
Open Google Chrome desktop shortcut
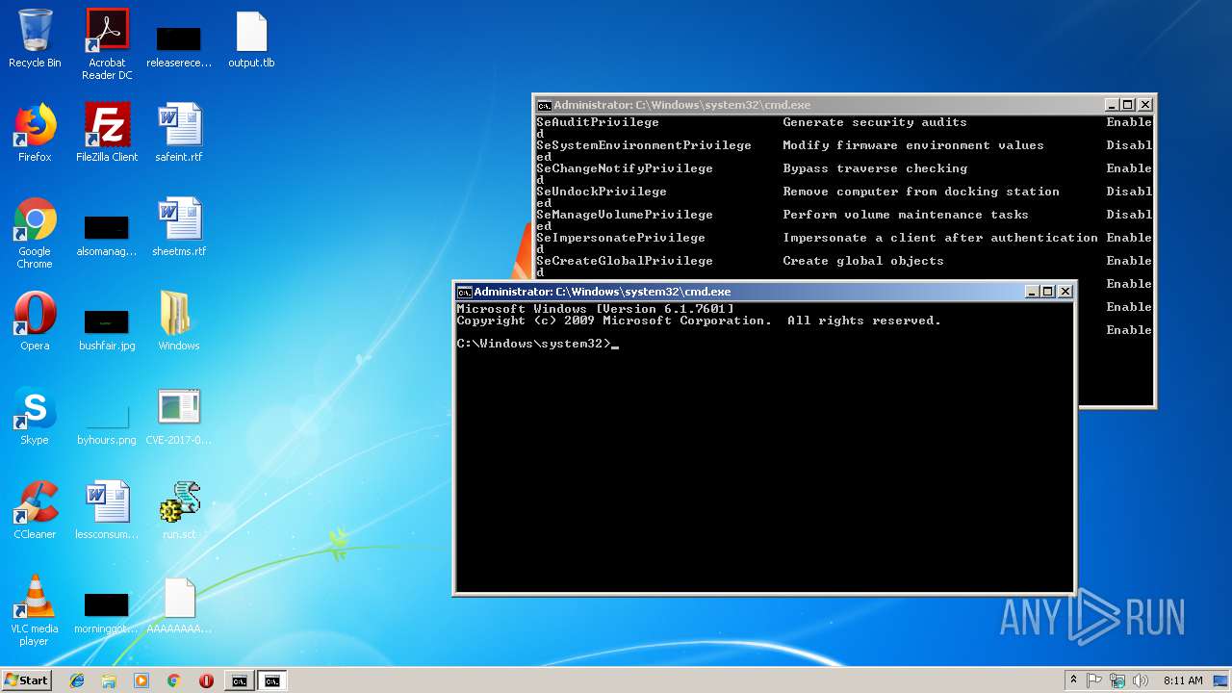pyautogui.click(x=35, y=234)
